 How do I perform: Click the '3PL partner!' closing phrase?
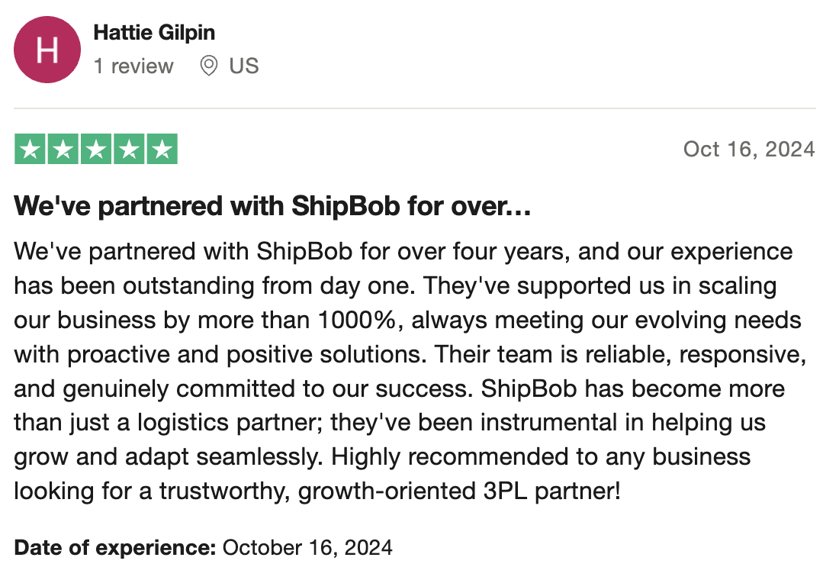point(551,491)
